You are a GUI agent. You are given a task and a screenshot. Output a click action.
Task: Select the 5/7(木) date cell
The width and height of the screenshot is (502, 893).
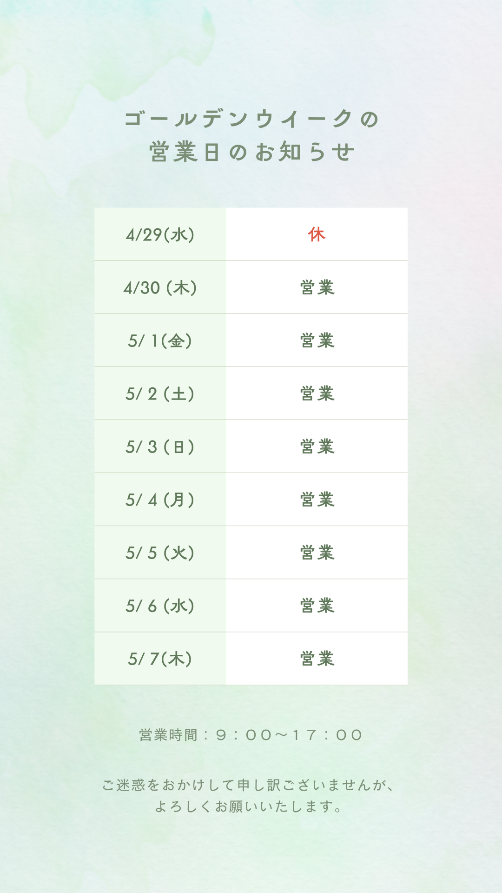click(160, 659)
